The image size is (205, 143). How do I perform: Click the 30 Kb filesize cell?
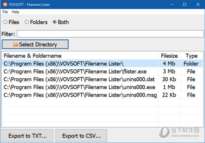point(169,79)
